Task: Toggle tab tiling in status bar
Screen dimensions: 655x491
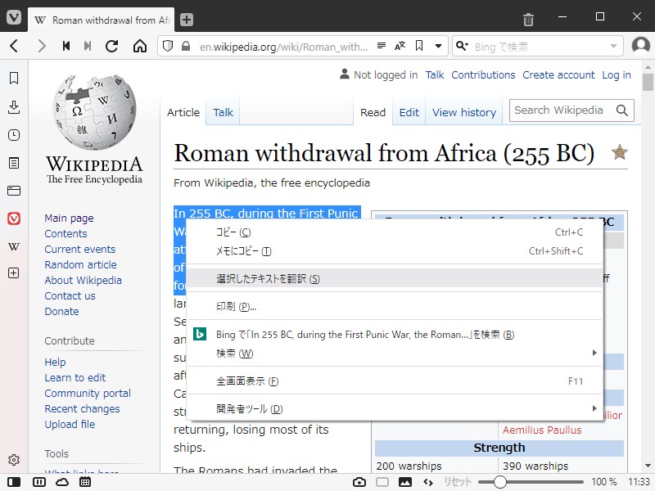Action: (38, 482)
